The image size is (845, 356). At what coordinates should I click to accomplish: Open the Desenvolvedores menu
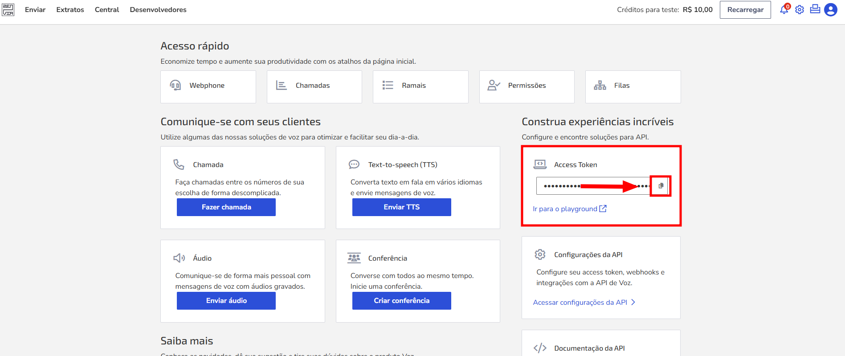tap(158, 10)
